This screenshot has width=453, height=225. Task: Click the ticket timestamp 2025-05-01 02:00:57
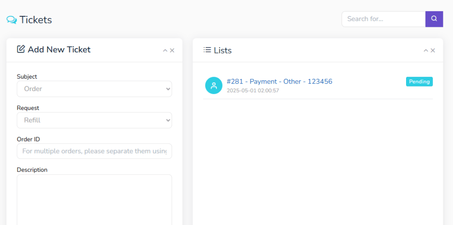[253, 90]
